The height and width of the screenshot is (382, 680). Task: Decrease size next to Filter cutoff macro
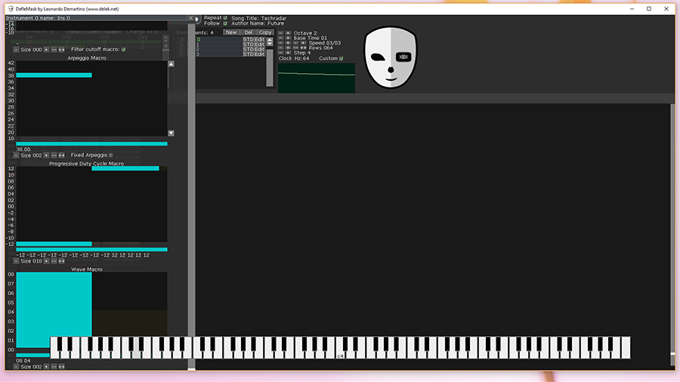(x=16, y=50)
